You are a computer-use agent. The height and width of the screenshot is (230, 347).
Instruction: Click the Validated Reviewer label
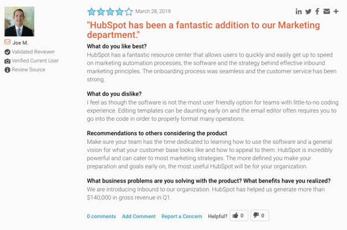pos(33,52)
